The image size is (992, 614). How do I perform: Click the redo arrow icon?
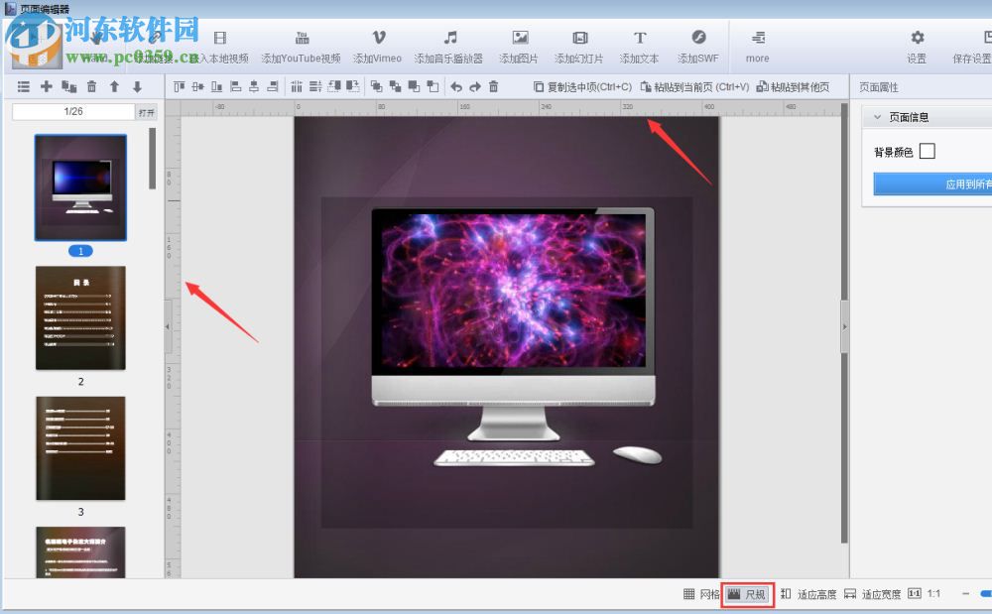[474, 86]
